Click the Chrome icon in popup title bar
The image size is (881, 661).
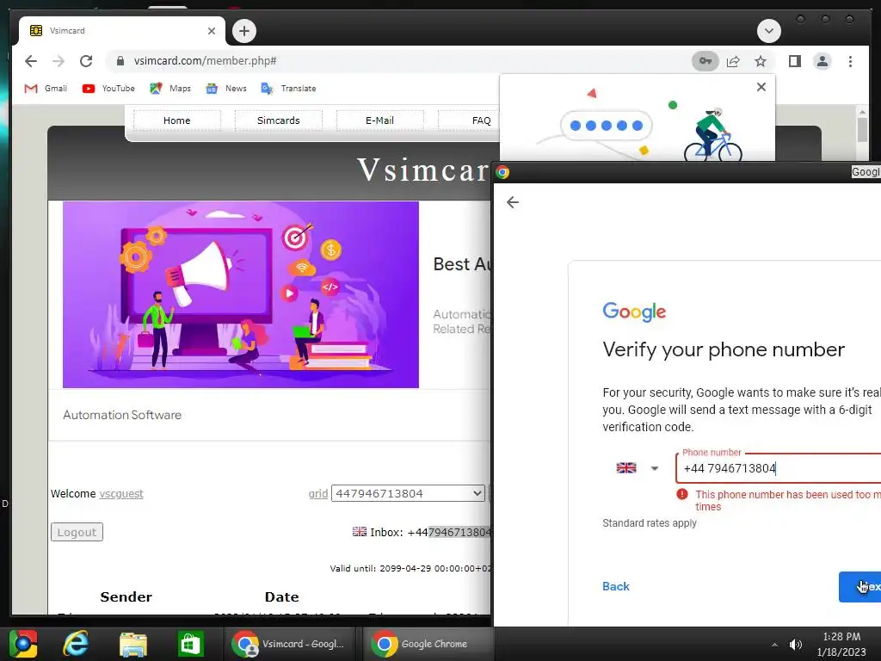click(x=502, y=172)
